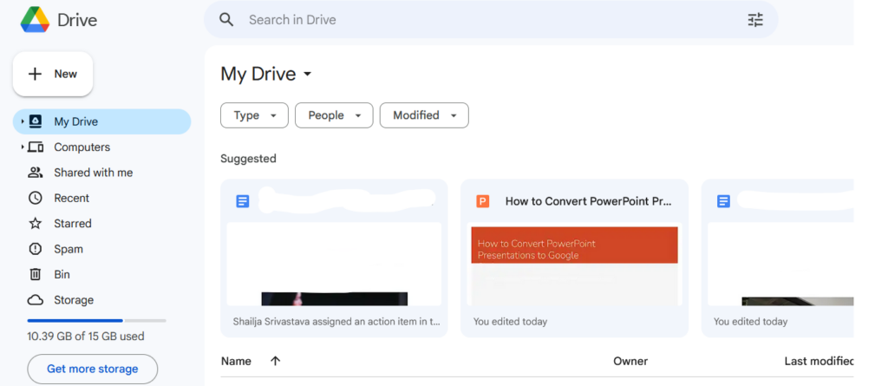Click the search magnifier icon
The image size is (888, 386).
[226, 19]
